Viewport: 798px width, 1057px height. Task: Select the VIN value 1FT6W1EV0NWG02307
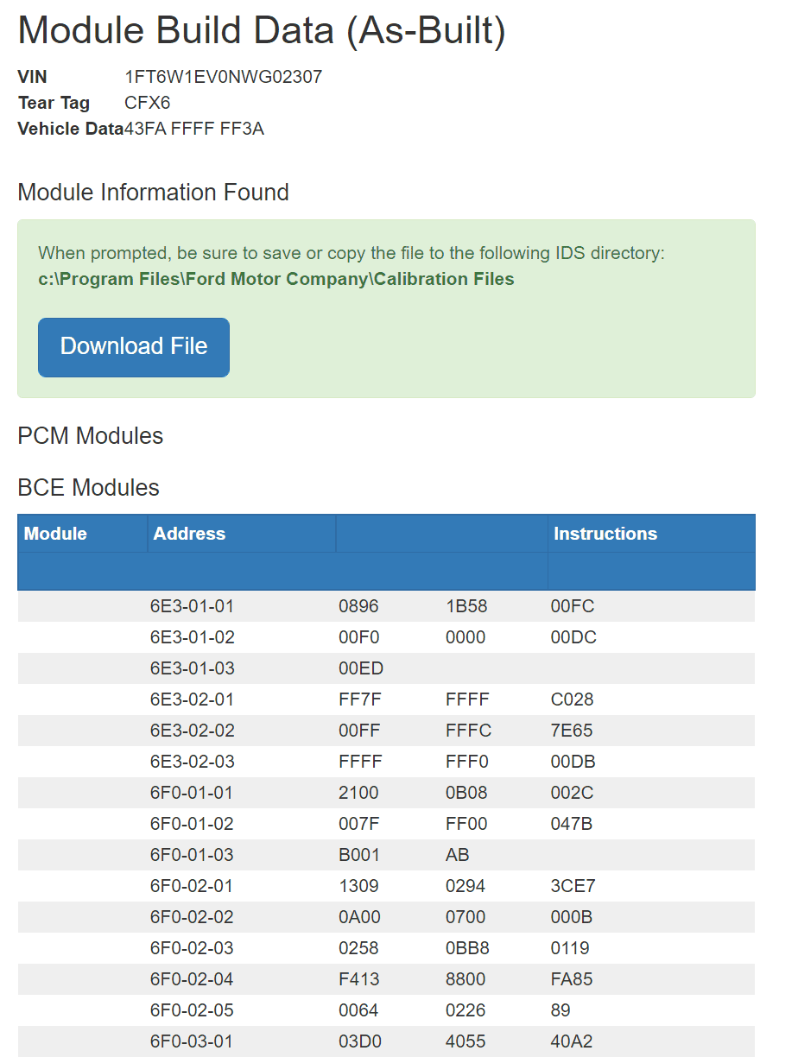(224, 76)
